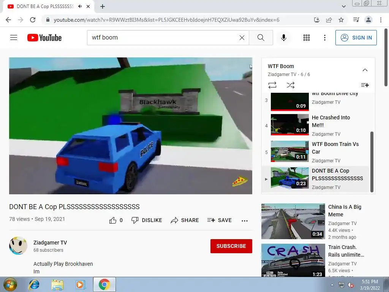The width and height of the screenshot is (389, 292).
Task: Close the DONT BE A Cop tab
Action: click(88, 6)
